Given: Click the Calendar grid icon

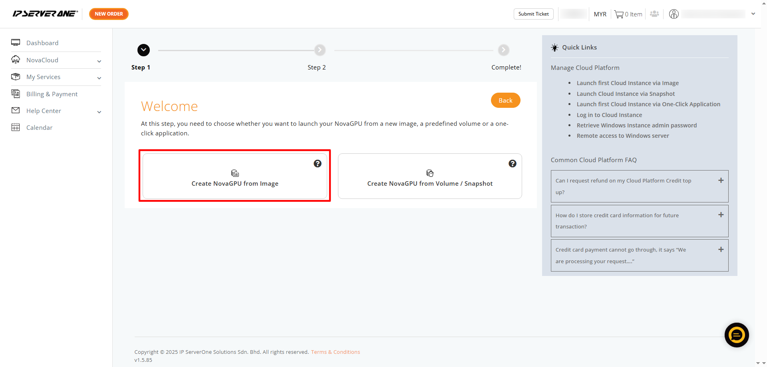Looking at the screenshot, I should 16,127.
